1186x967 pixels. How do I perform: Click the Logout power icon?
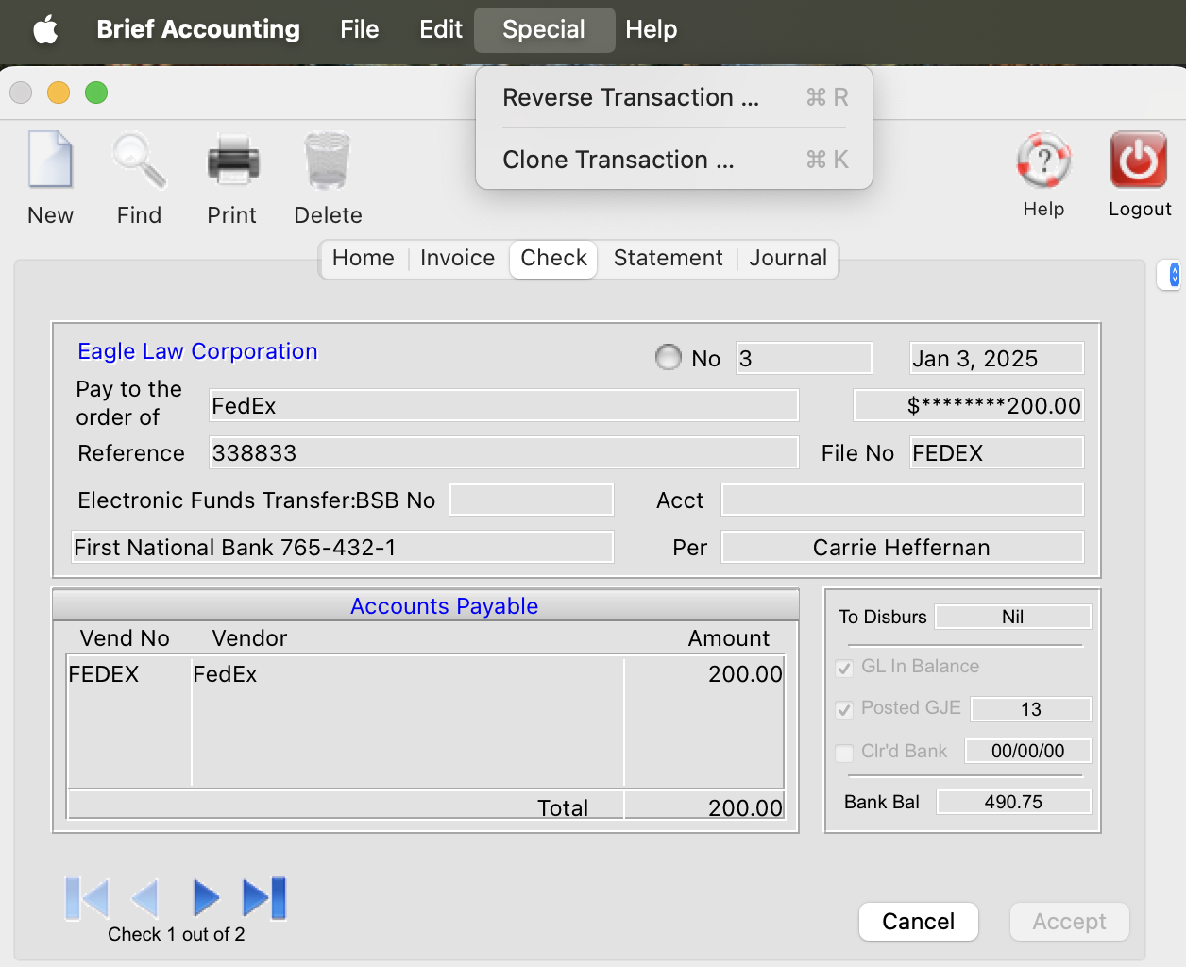click(1139, 160)
